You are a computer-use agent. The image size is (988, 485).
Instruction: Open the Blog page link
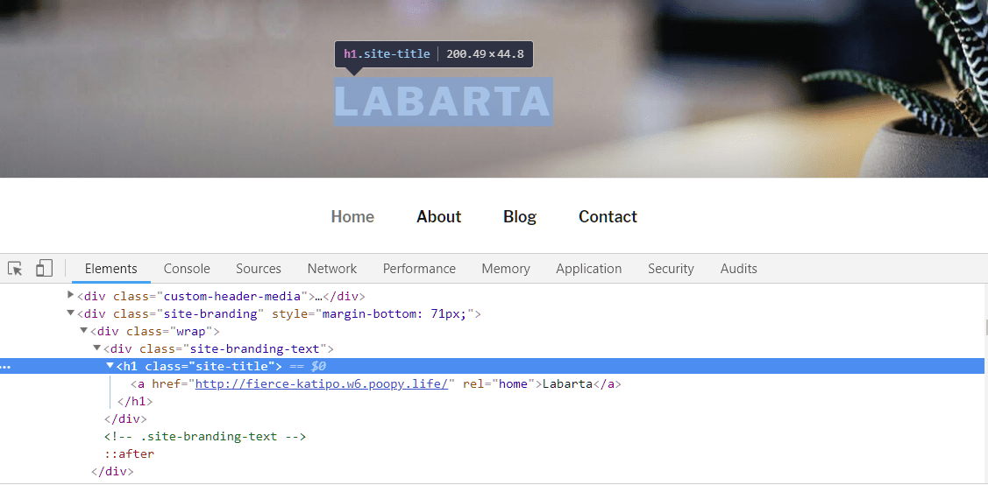[520, 217]
